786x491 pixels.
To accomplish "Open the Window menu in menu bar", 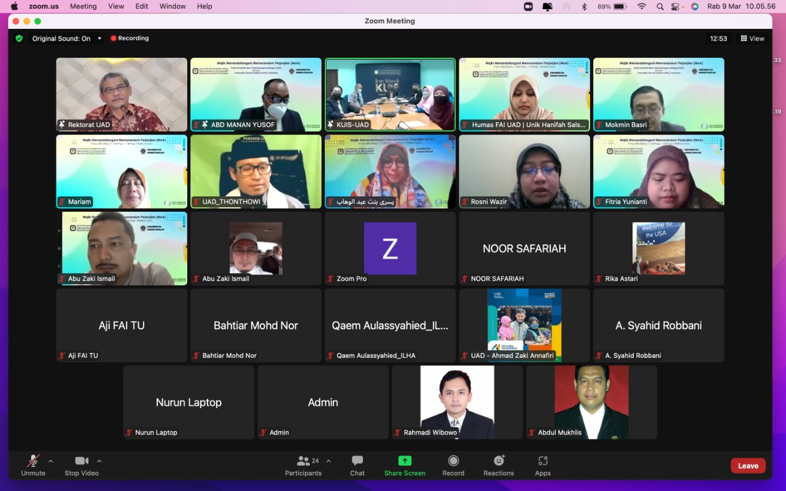I will (173, 6).
